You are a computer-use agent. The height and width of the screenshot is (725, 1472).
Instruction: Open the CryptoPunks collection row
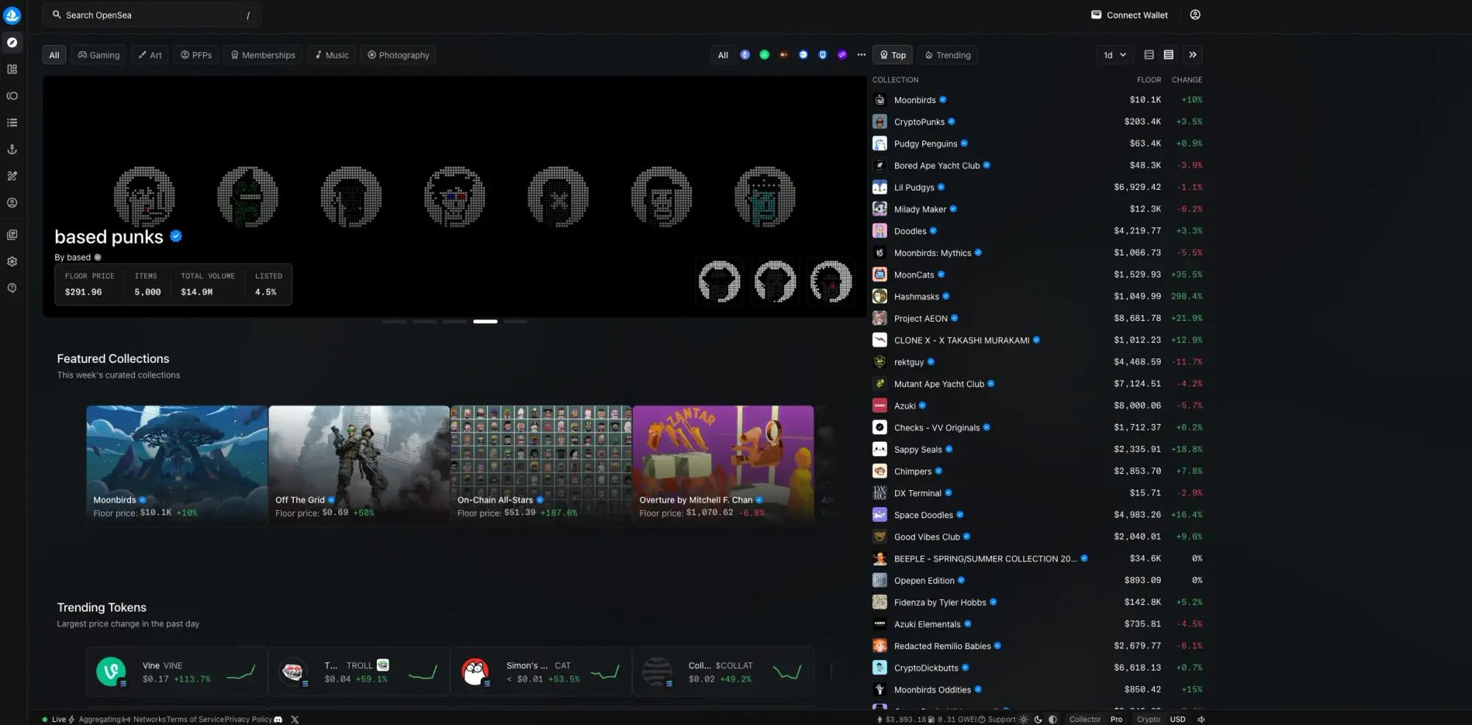pyautogui.click(x=1037, y=121)
